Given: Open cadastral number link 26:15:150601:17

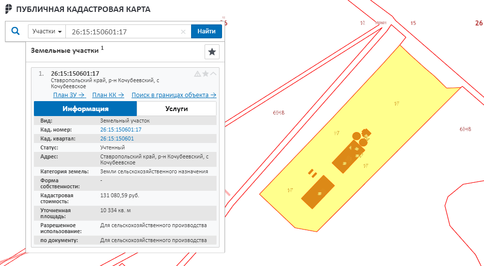Looking at the screenshot, I should [x=121, y=130].
